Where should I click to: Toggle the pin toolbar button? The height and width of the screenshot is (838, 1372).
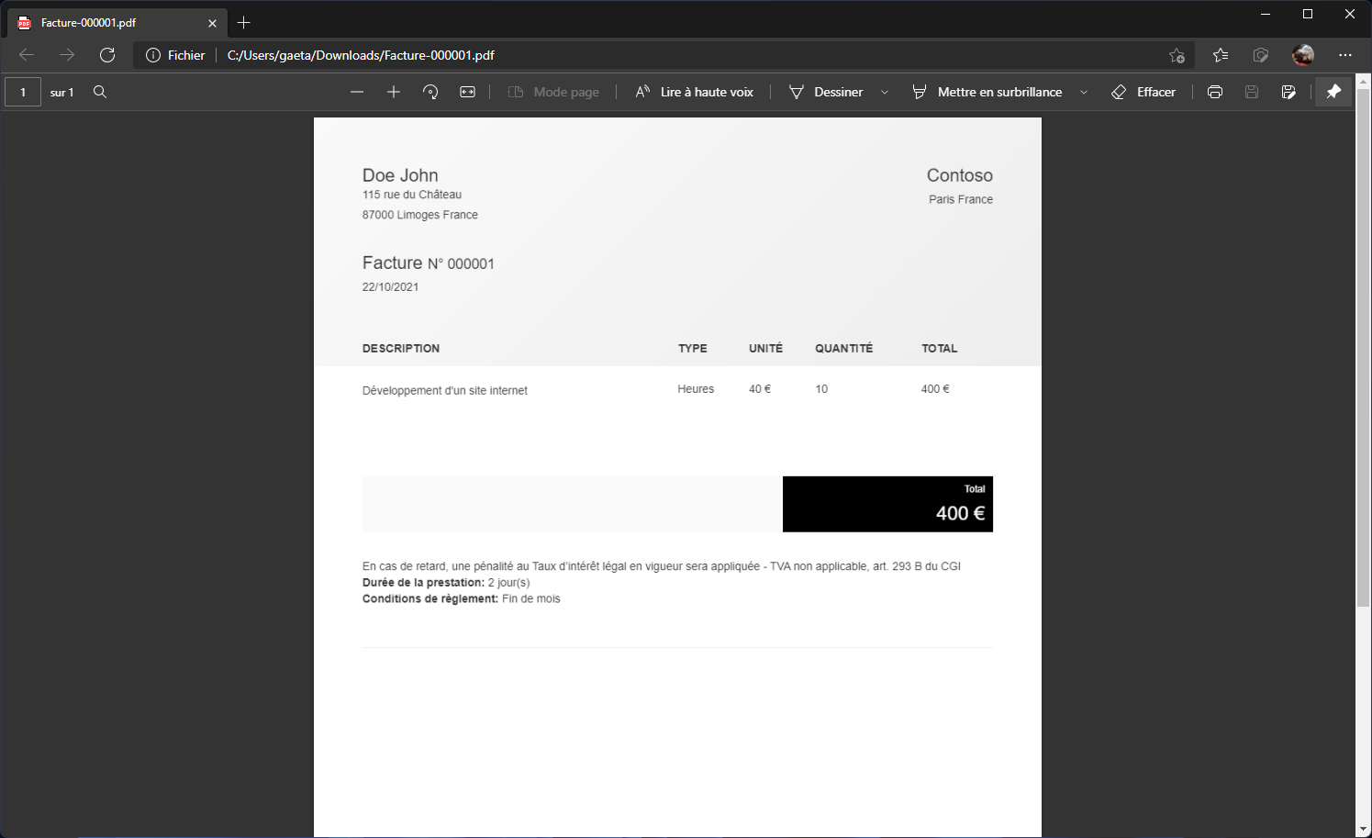click(1333, 92)
